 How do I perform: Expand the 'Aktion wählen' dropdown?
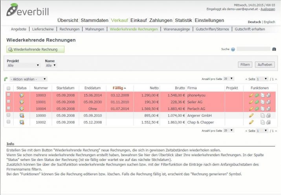[x=28, y=79]
